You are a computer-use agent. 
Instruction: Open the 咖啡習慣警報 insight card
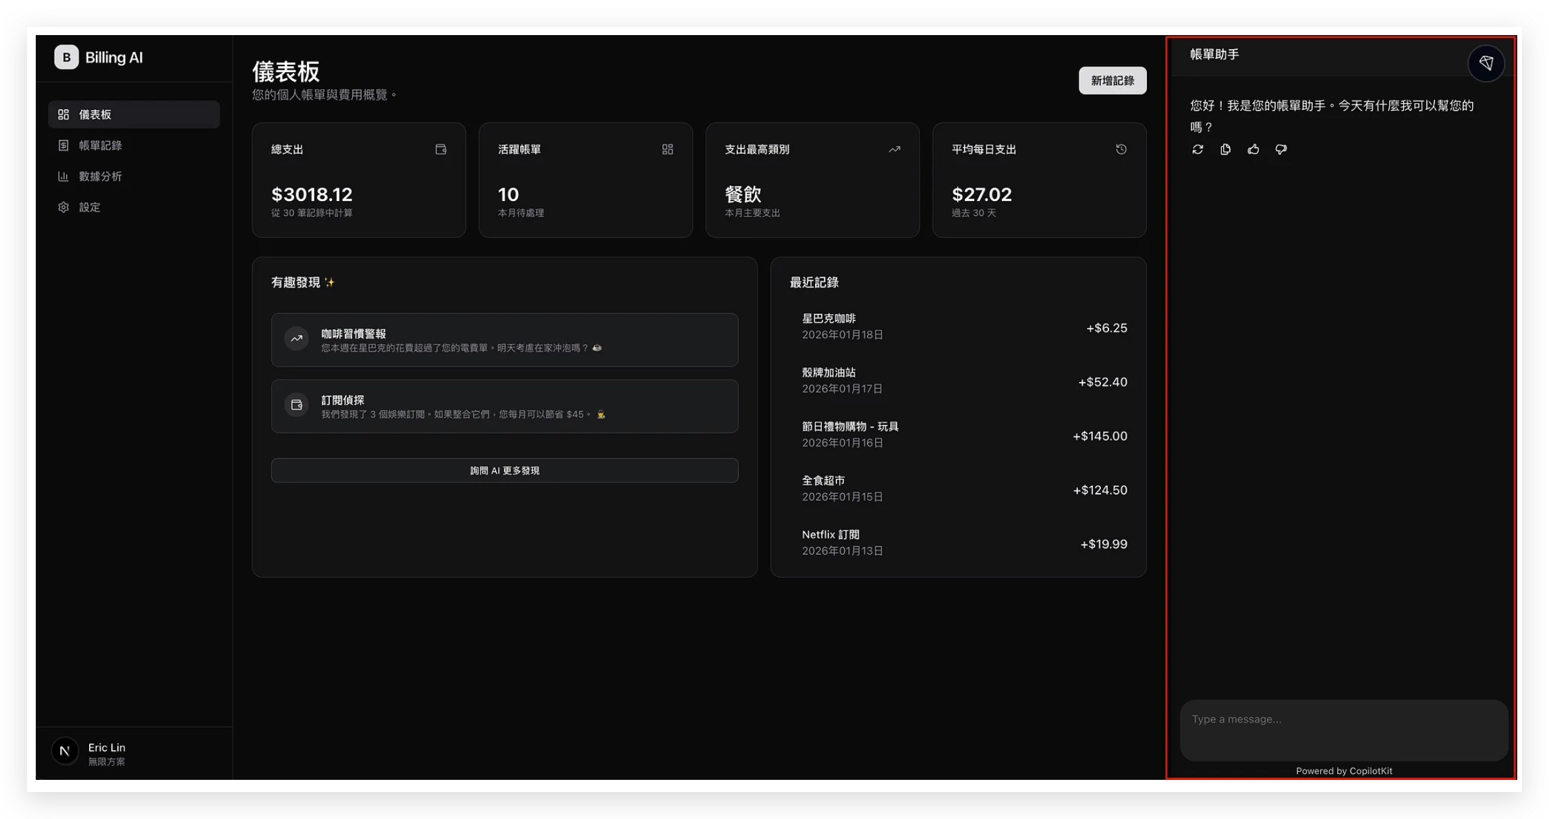[x=504, y=340]
